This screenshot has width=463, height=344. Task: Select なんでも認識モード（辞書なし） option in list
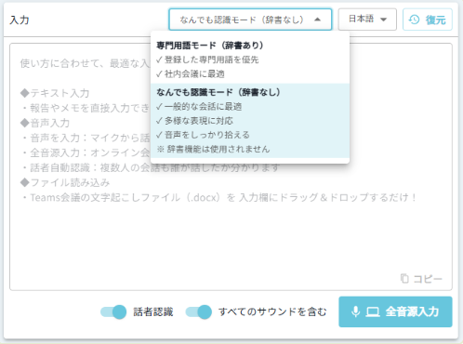pyautogui.click(x=250, y=121)
